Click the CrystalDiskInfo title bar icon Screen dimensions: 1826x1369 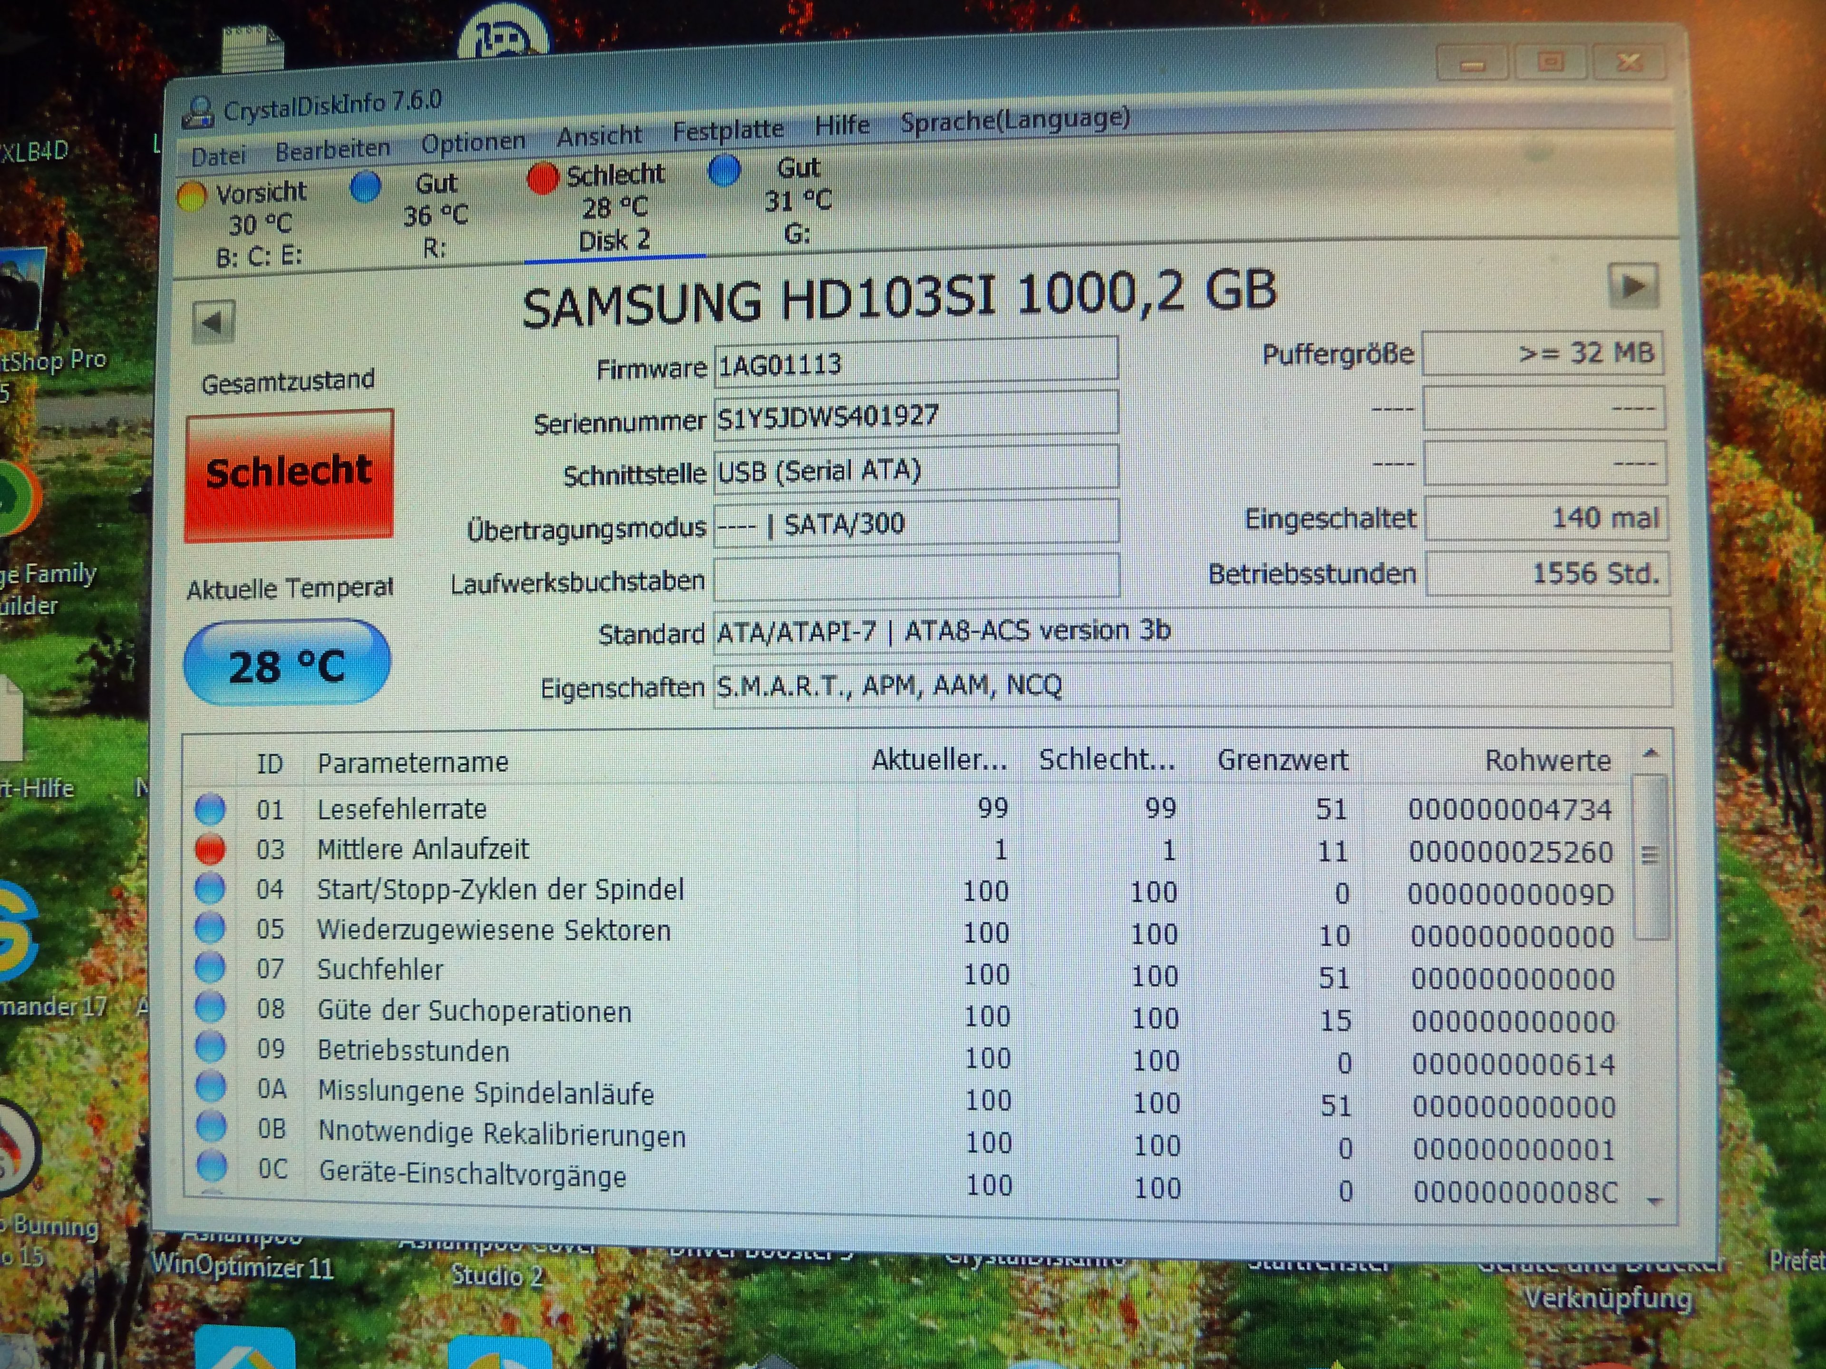[197, 112]
